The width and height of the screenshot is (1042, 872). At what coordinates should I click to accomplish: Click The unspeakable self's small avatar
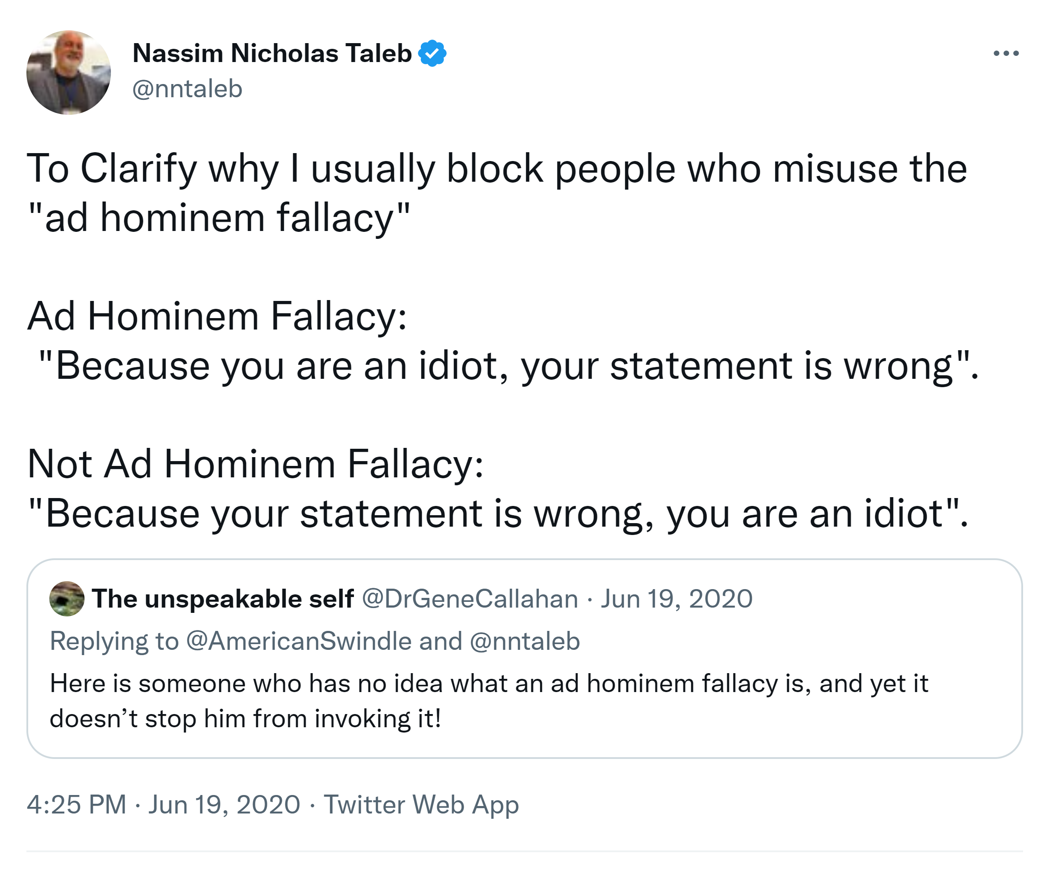[66, 599]
